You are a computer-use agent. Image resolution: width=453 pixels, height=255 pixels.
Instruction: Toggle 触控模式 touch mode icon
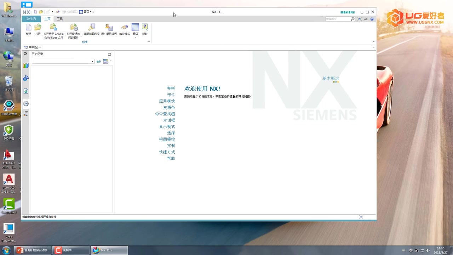124,28
